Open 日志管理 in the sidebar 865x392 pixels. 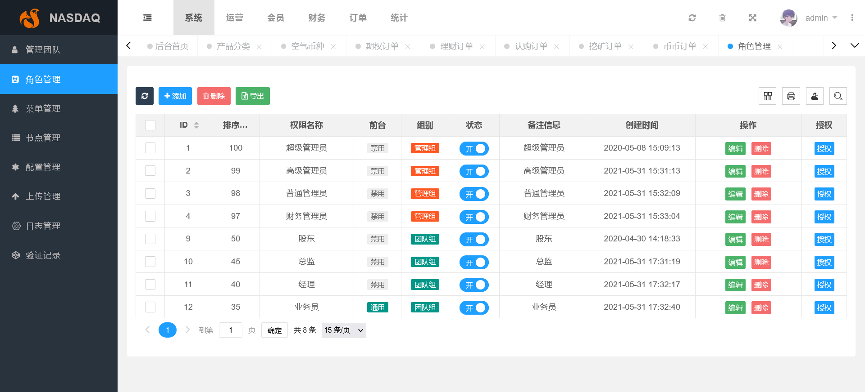pyautogui.click(x=43, y=226)
